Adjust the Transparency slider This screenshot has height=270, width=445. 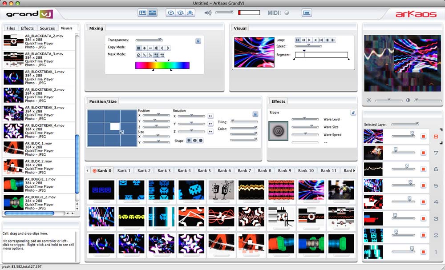click(x=149, y=40)
